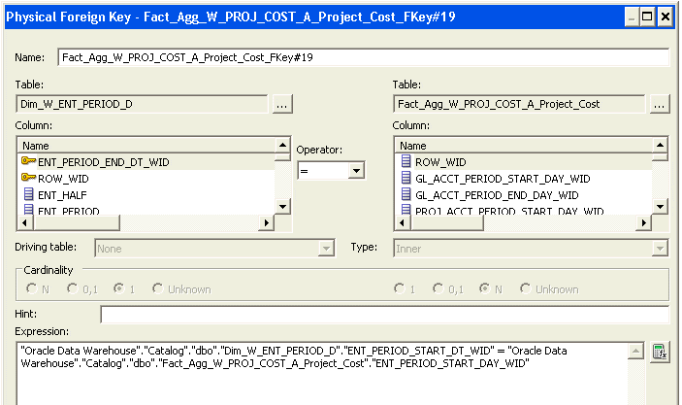Click into the Name input field
The image size is (682, 405).
(x=363, y=57)
